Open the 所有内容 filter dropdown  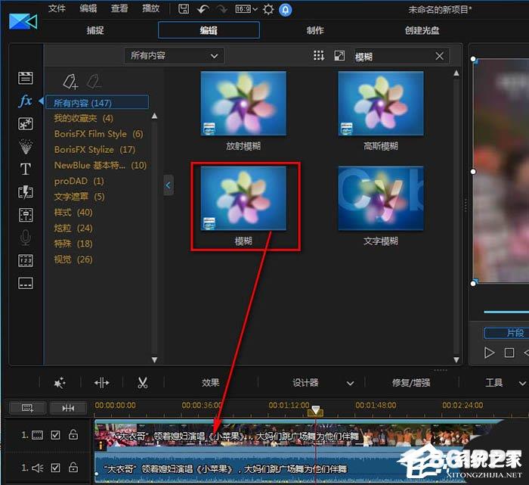click(174, 56)
